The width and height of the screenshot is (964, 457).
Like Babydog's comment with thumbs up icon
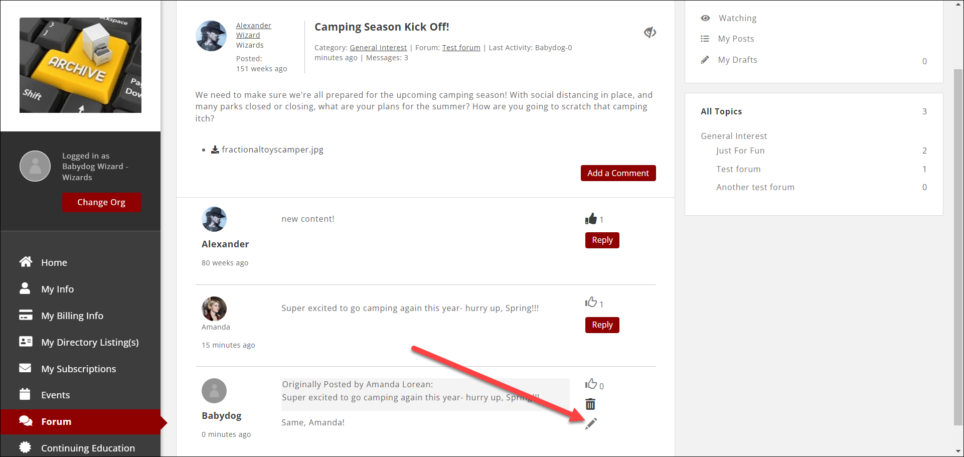pos(591,384)
